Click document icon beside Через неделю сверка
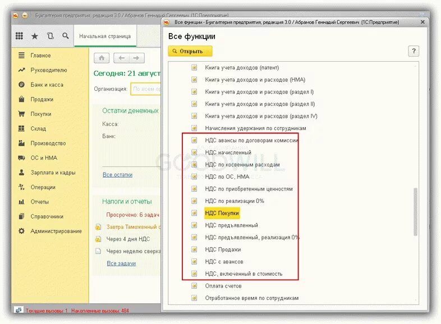Screen dimensions: 441x324 click(98, 251)
